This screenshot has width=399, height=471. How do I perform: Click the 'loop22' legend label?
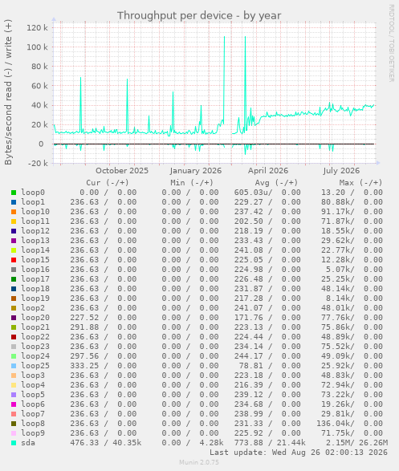pos(35,337)
